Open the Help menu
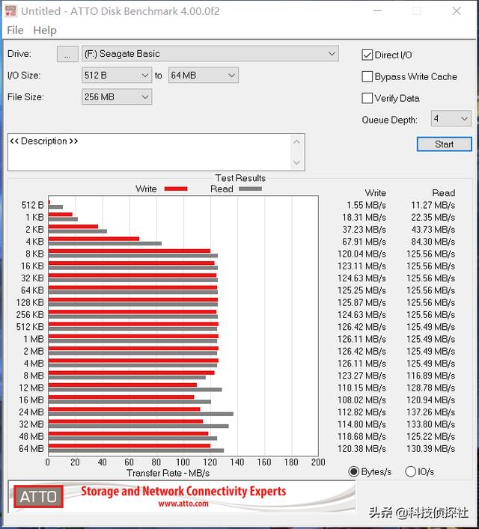479x529 pixels. [x=45, y=30]
